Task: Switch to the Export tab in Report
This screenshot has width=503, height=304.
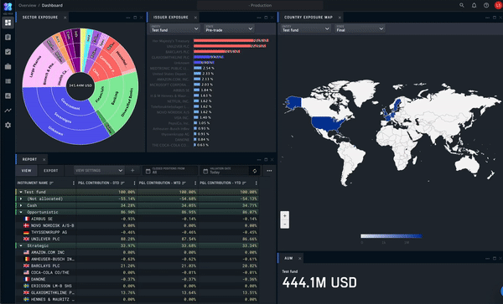Action: (x=50, y=171)
